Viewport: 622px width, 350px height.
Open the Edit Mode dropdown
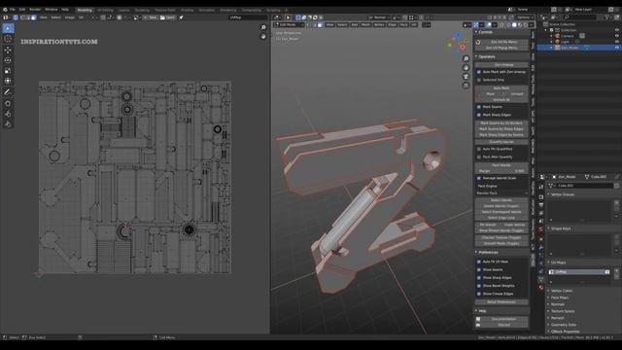pos(289,24)
